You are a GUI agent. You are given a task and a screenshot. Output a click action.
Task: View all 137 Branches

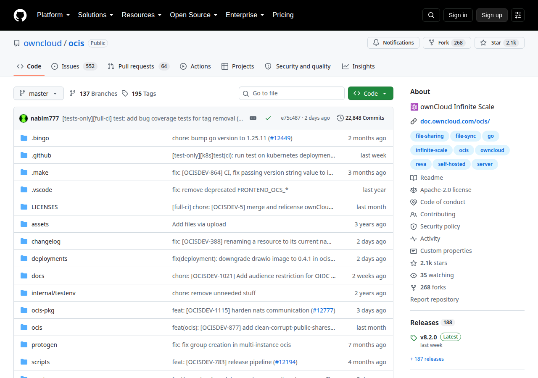pos(94,93)
